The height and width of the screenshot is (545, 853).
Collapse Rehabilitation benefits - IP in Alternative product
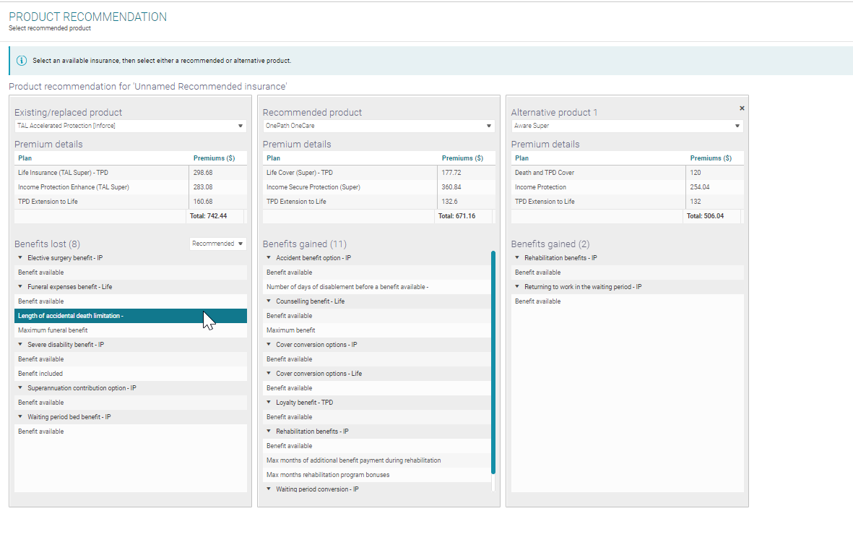click(517, 257)
